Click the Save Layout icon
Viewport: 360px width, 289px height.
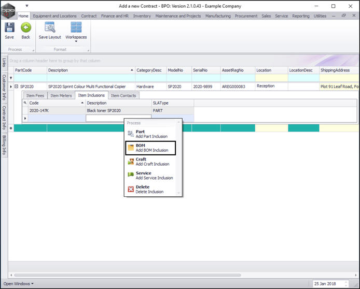coord(50,27)
